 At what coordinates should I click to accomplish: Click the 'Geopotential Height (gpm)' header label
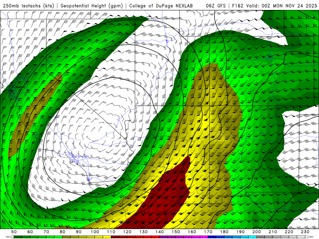point(92,6)
